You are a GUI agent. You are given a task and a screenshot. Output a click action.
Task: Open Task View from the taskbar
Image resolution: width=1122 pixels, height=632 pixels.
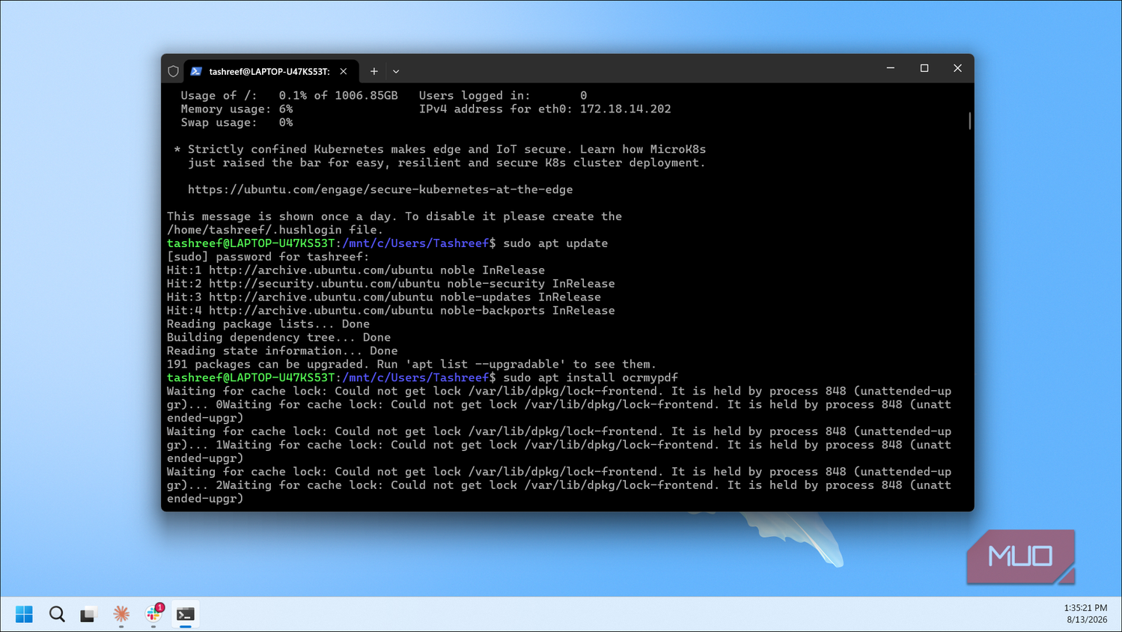[88, 614]
